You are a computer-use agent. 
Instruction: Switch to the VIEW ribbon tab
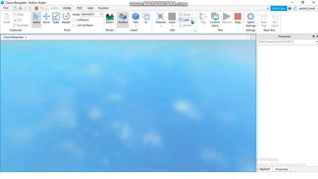(90, 8)
